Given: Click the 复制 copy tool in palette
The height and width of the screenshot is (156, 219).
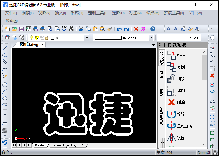Looking at the screenshot, I should tap(176, 67).
